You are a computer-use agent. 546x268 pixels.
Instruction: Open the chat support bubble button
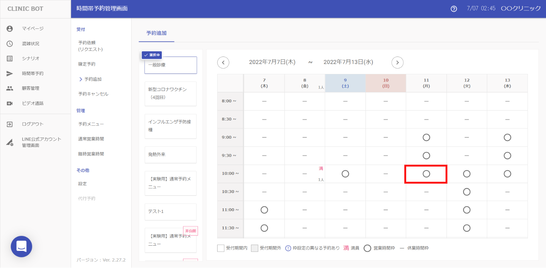[21, 246]
